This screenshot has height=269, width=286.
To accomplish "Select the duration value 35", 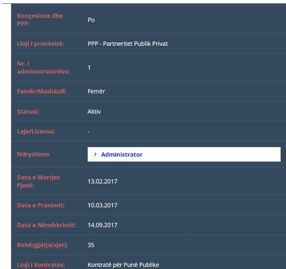I will [91, 245].
